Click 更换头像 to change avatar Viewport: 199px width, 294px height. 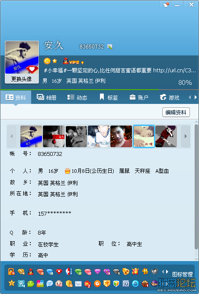(22, 79)
